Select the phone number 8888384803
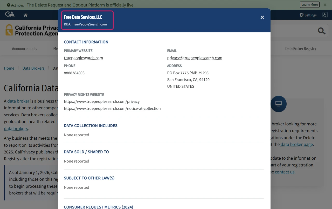Image resolution: width=332 pixels, height=209 pixels. (74, 73)
